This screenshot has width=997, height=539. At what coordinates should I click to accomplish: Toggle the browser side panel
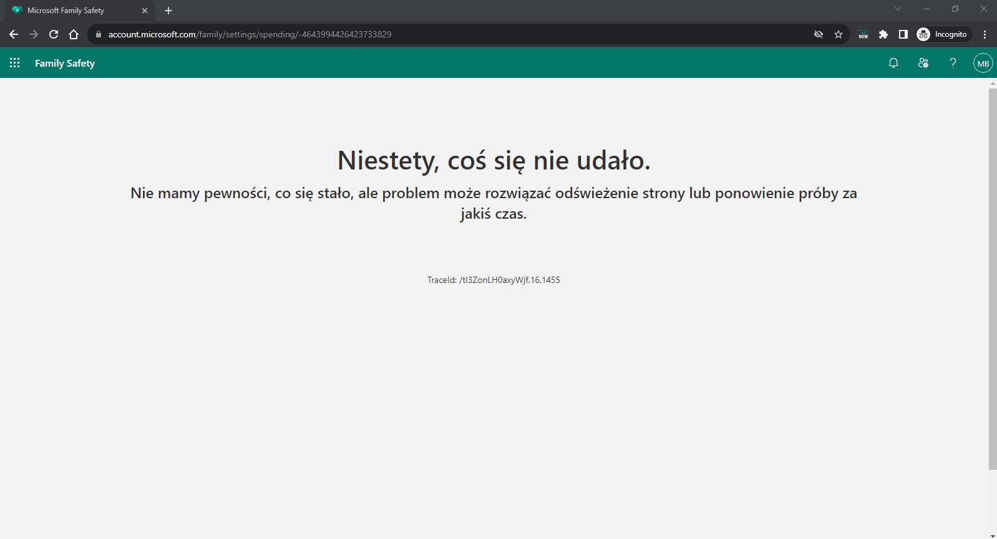pyautogui.click(x=903, y=34)
